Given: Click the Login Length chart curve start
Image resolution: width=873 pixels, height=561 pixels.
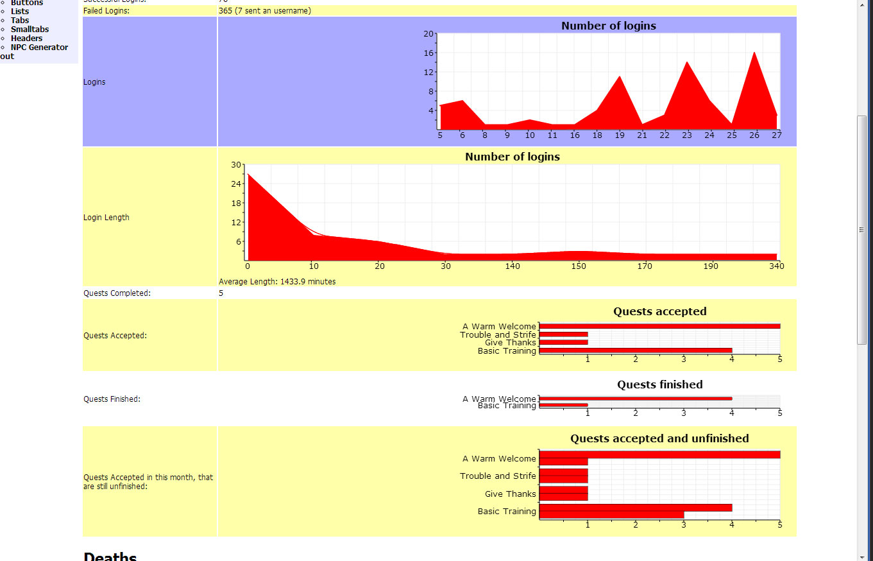Looking at the screenshot, I should (x=249, y=175).
